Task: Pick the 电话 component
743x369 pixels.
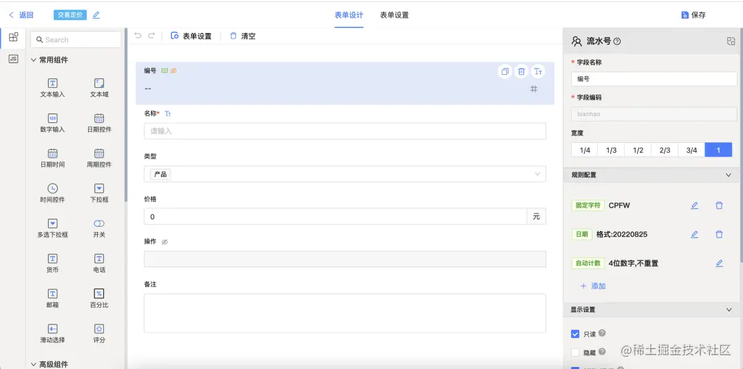Action: point(99,263)
